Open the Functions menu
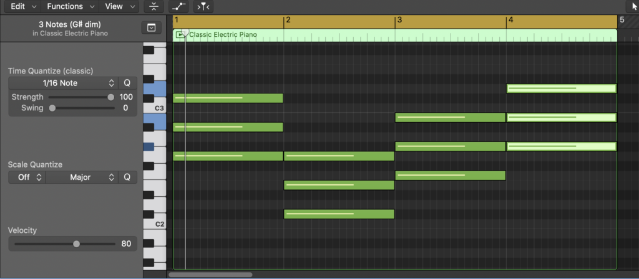Image resolution: width=639 pixels, height=279 pixels. tap(70, 6)
